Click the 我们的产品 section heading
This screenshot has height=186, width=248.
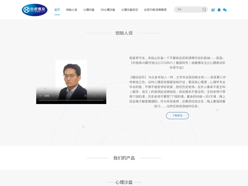pyautogui.click(x=124, y=158)
